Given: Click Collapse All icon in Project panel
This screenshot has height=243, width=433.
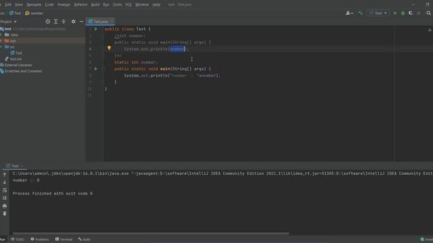Looking at the screenshot, I should click(x=64, y=22).
